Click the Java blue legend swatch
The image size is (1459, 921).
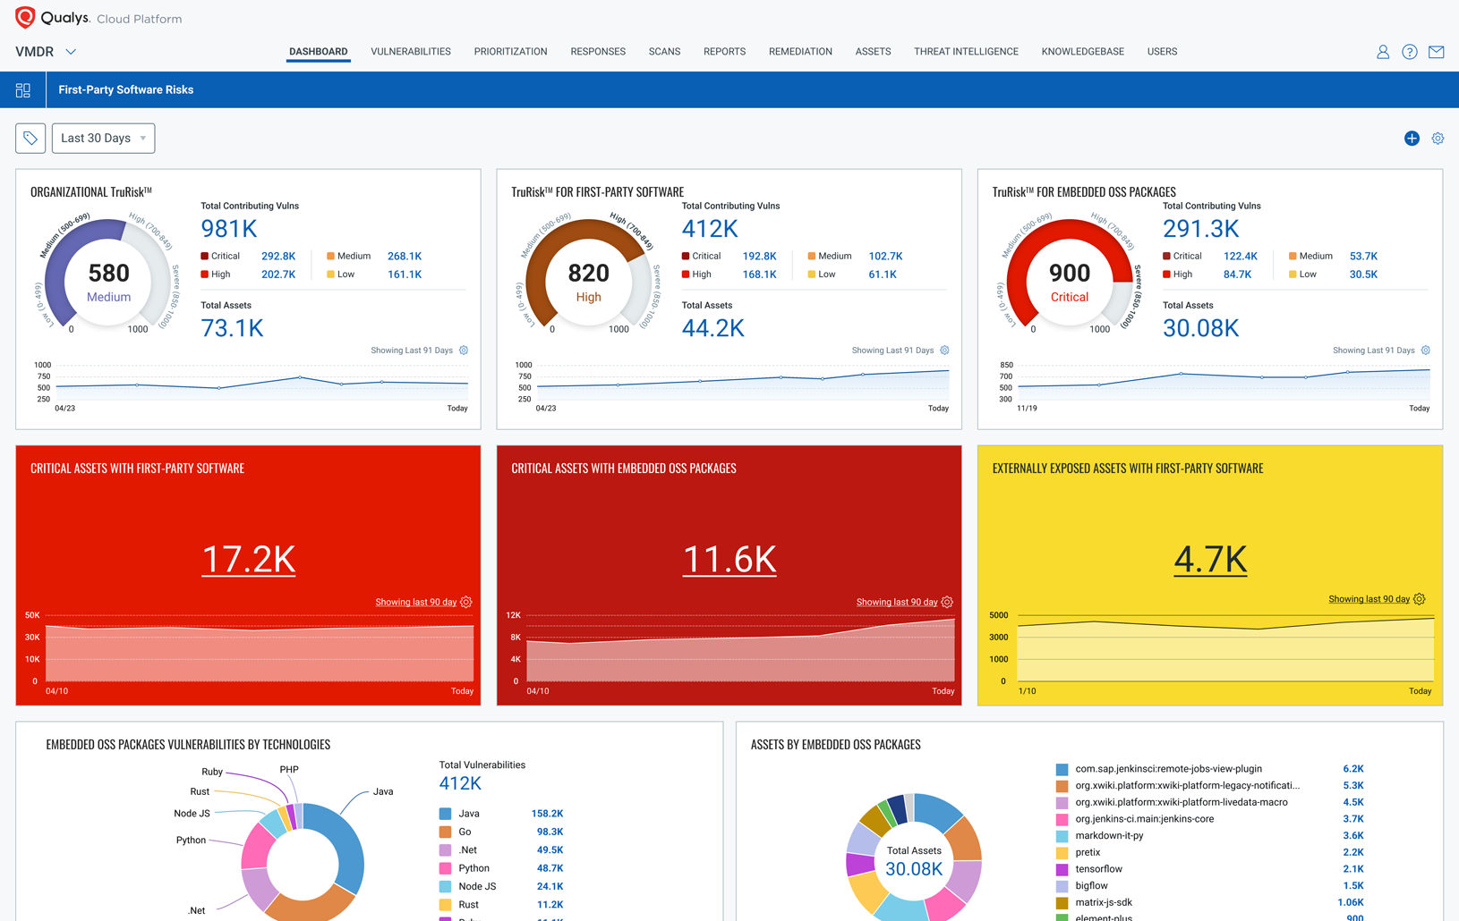(445, 814)
